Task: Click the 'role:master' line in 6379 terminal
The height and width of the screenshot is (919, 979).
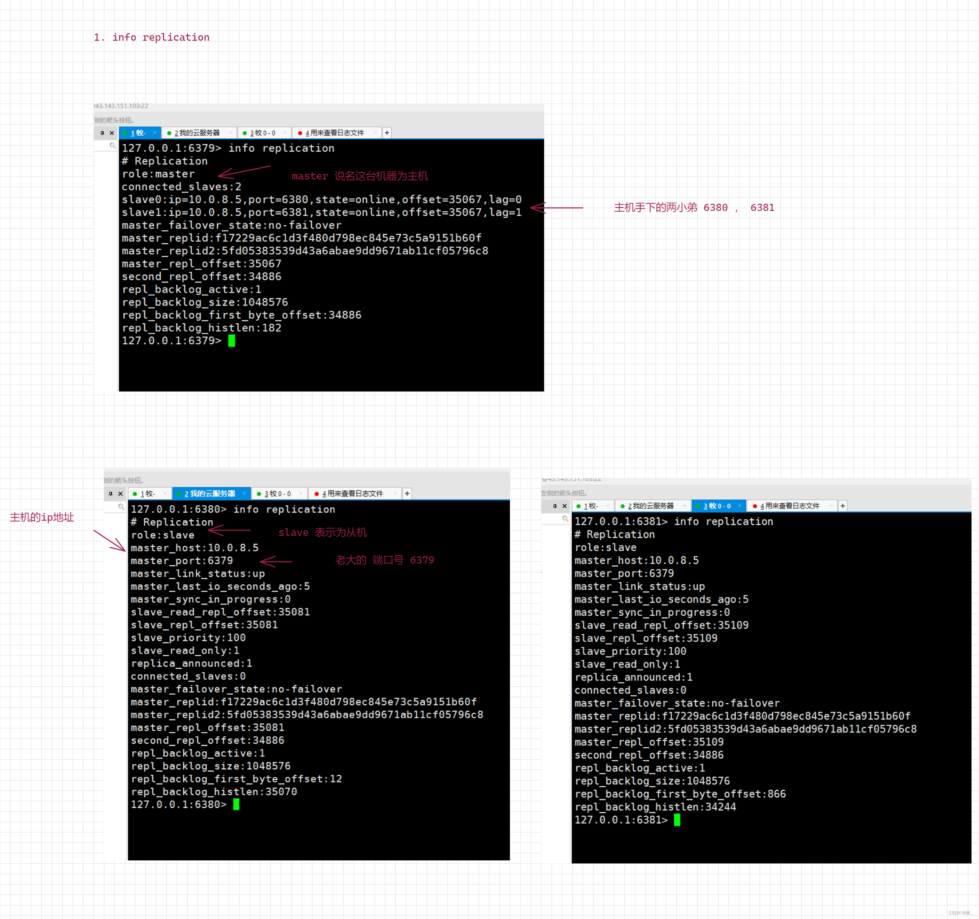Action: coord(158,174)
